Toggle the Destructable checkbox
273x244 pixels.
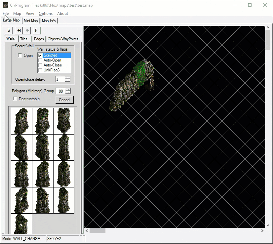coord(15,99)
